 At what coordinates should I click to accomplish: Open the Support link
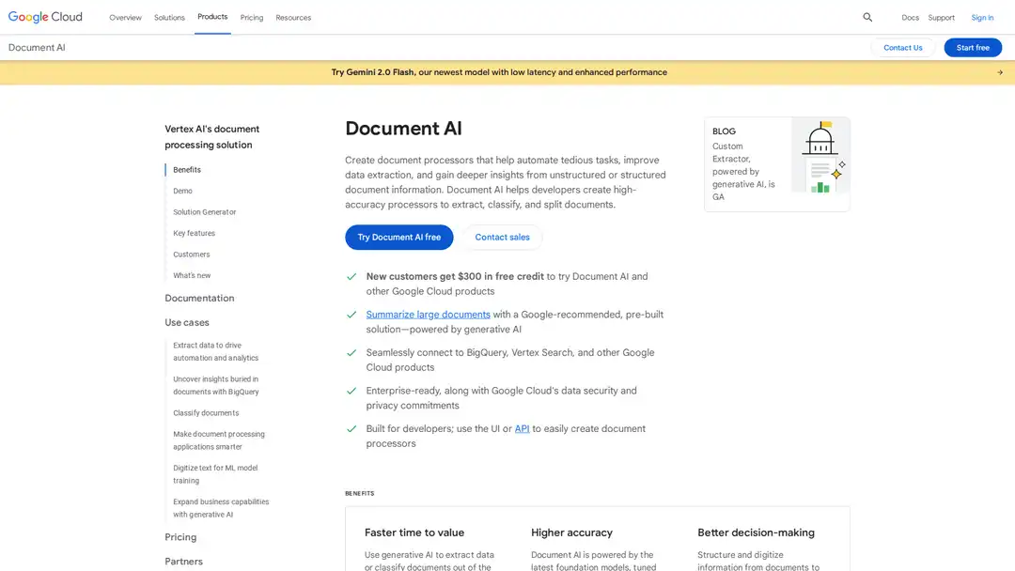click(941, 18)
